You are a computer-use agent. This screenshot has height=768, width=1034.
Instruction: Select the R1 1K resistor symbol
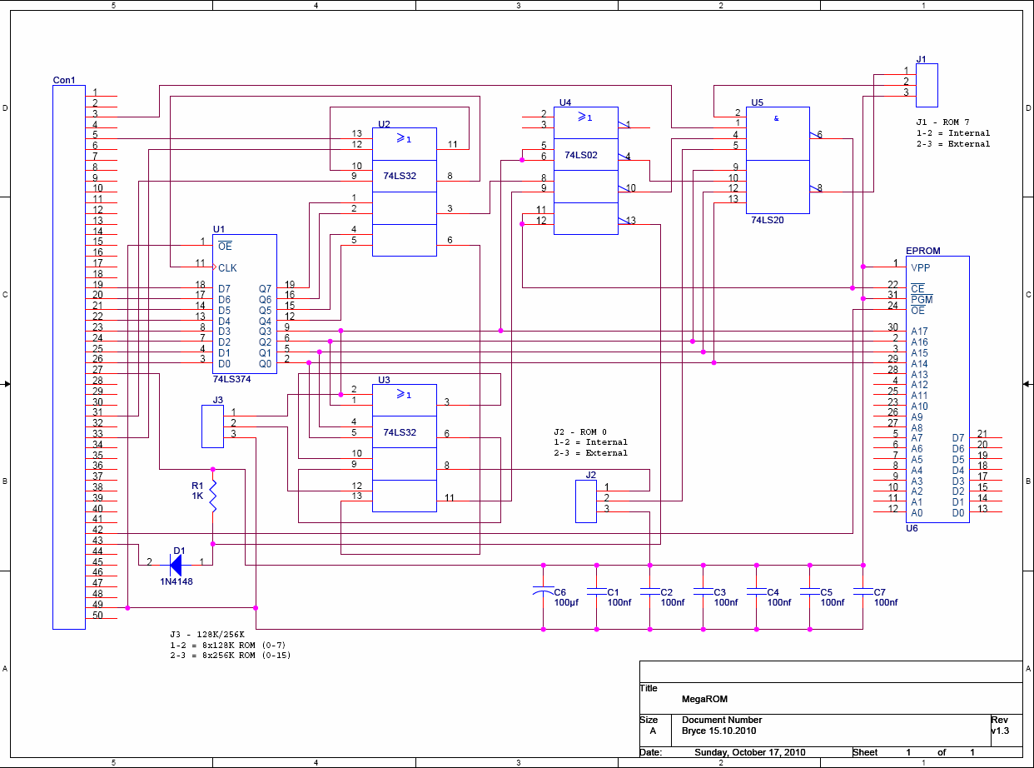212,496
